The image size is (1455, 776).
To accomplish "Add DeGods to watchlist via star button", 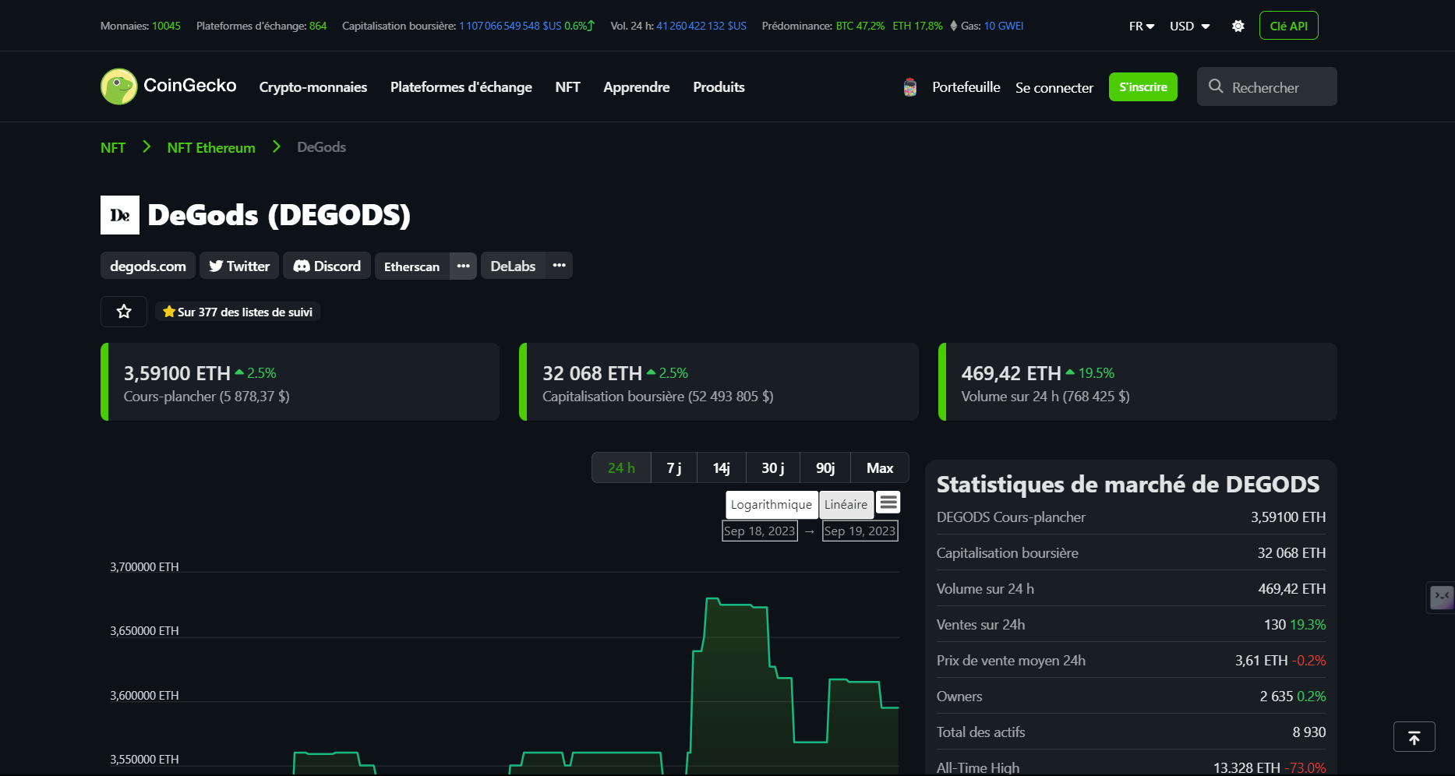I will point(124,312).
